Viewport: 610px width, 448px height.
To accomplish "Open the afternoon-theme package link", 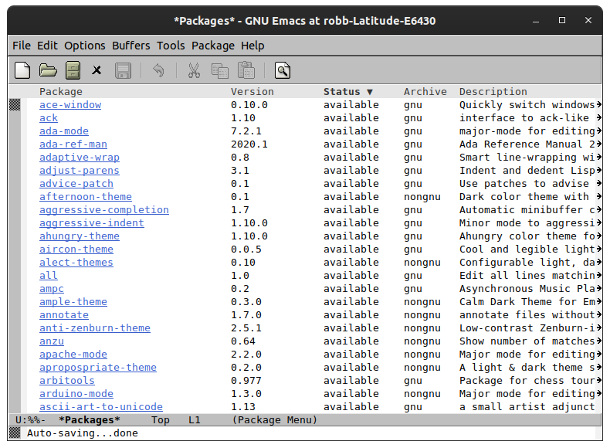I will coord(86,197).
